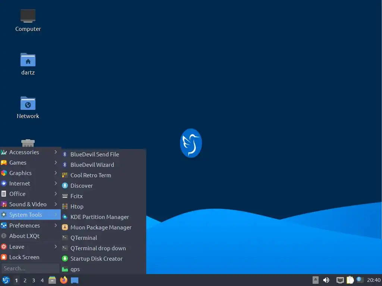Click the Lock Screen padlock icon
The width and height of the screenshot is (382, 286).
[x=4, y=257]
